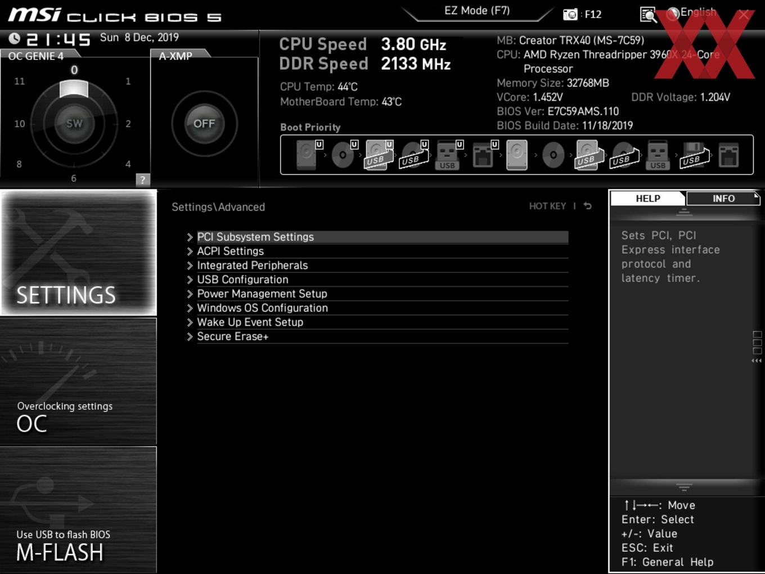The image size is (765, 574).
Task: Click the clock icon beside the time
Action: coord(15,38)
